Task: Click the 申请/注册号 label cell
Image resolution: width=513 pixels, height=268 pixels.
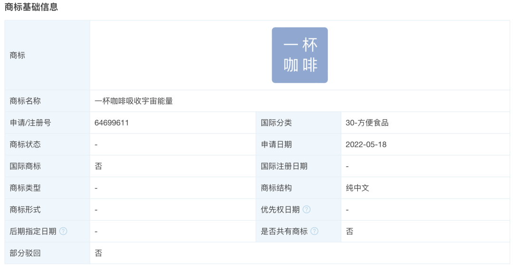Action: click(x=30, y=123)
